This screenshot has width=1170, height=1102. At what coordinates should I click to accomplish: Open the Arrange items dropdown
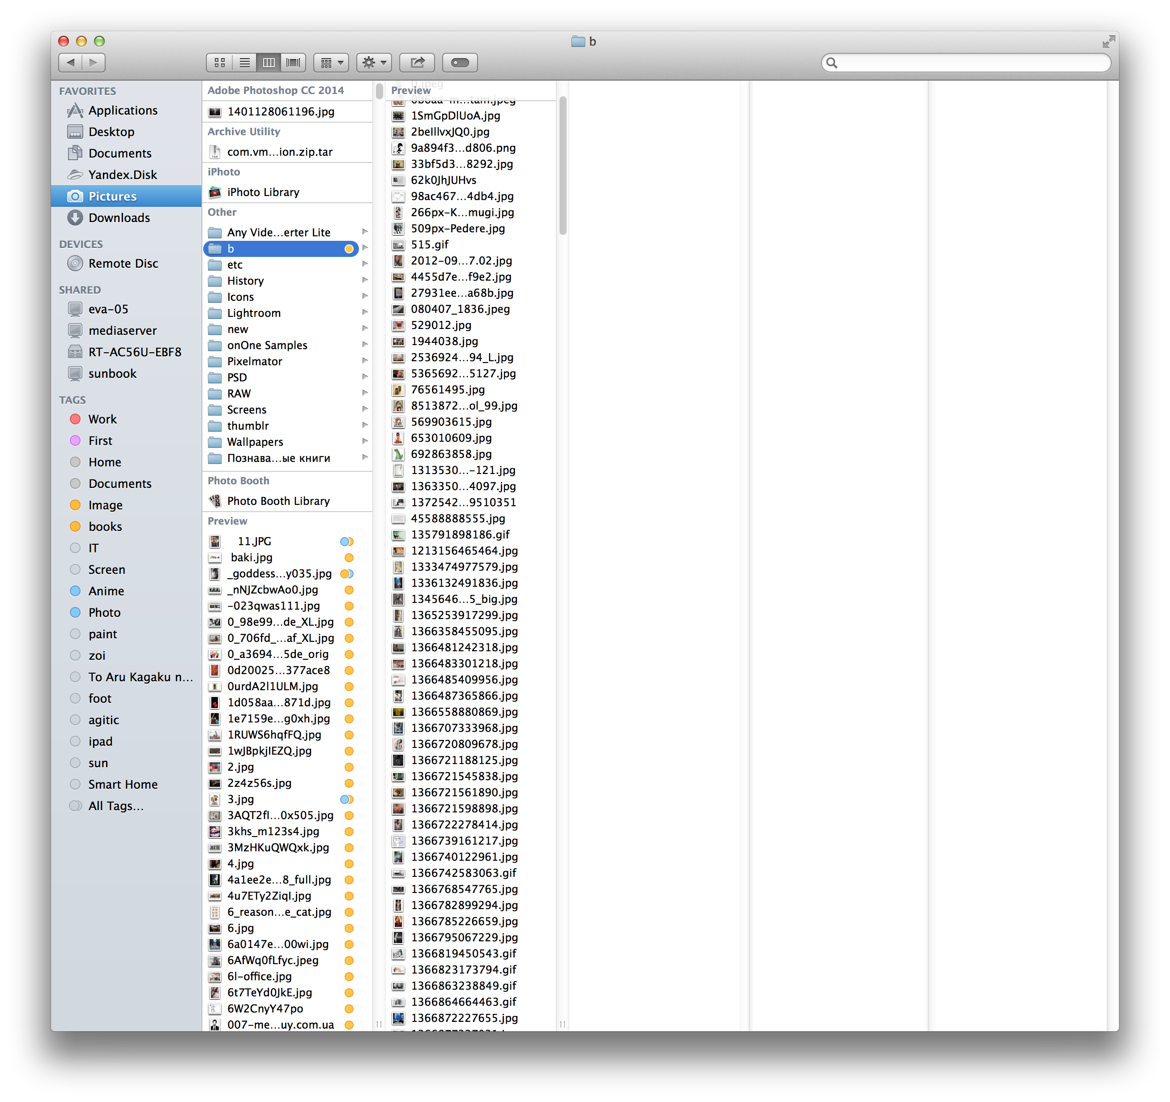tap(331, 62)
